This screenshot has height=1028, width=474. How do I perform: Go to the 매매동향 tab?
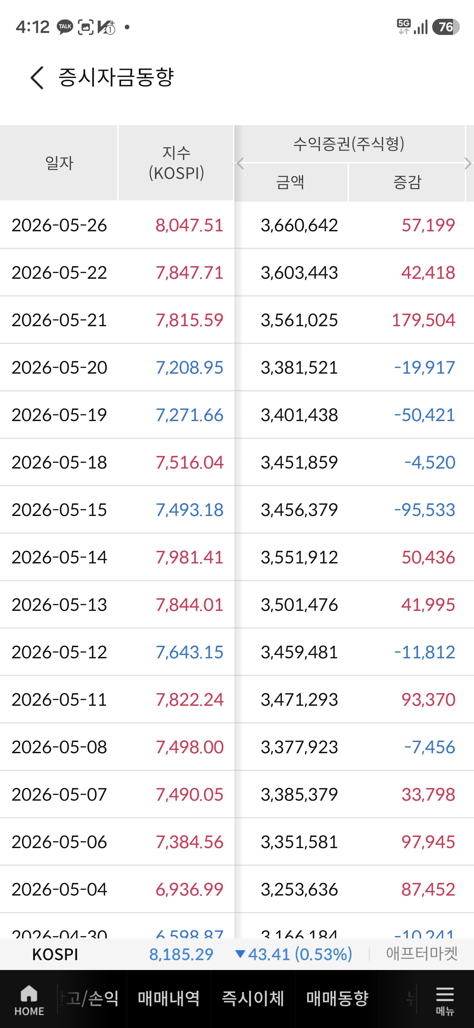point(337,998)
